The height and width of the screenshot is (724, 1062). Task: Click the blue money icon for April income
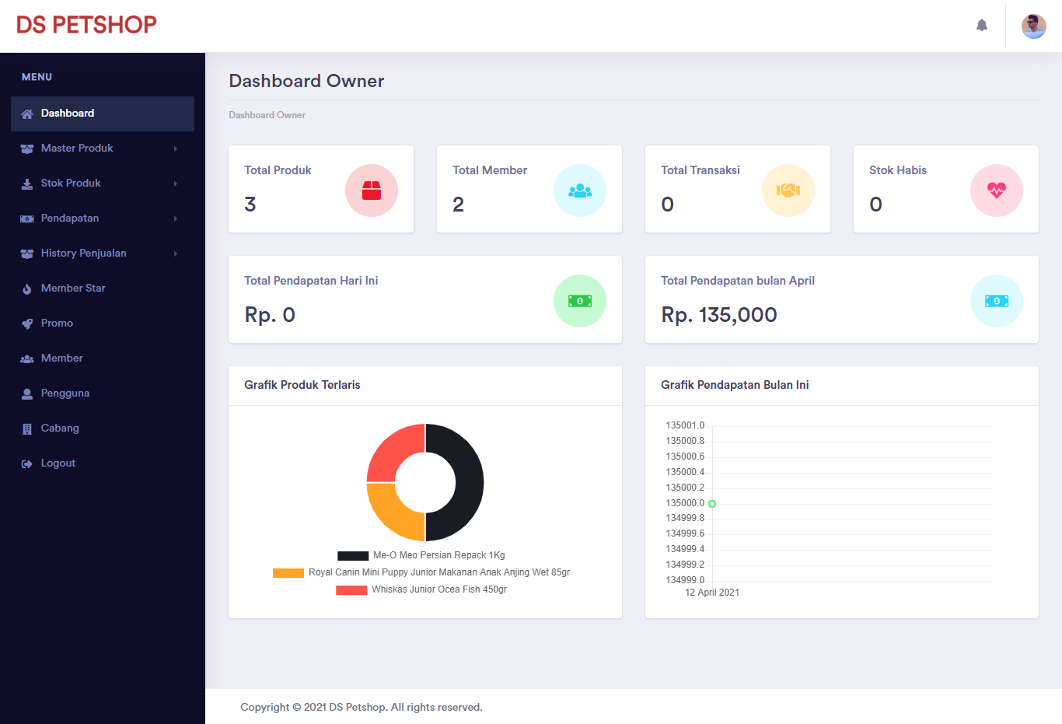tap(997, 301)
